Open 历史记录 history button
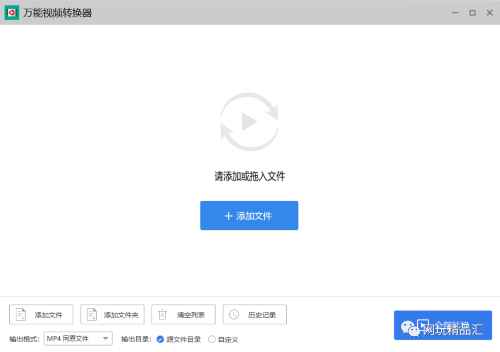 255,315
